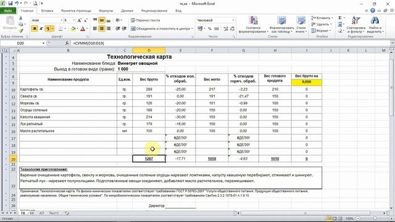Click Вставить cells button in ribbon
The image size is (395, 222).
[322, 18]
